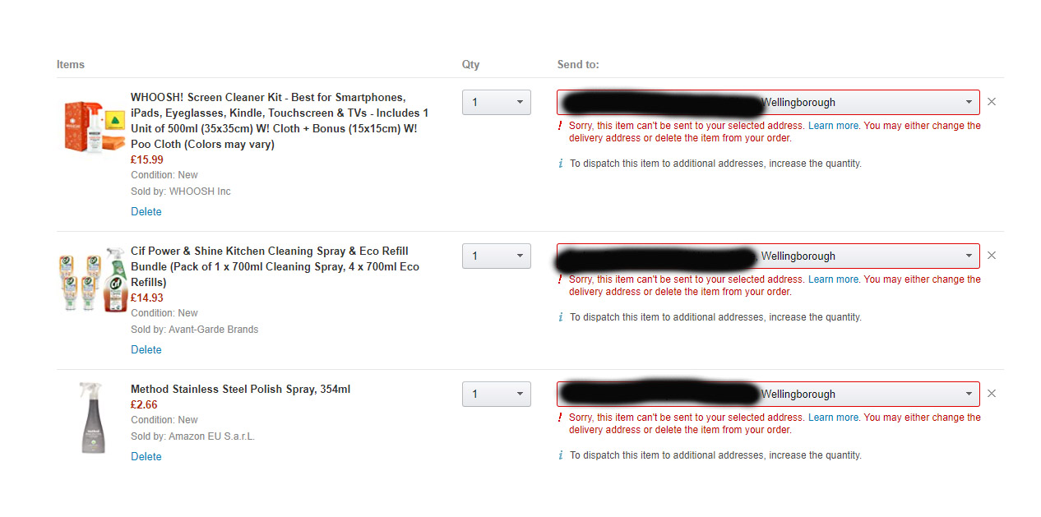Expand Send to address dropdown for Cif bundle
Image resolution: width=1041 pixels, height=517 pixels.
coord(768,256)
